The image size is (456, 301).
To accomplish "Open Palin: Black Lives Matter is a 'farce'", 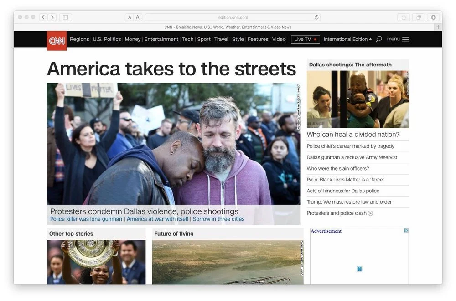I will [x=345, y=180].
